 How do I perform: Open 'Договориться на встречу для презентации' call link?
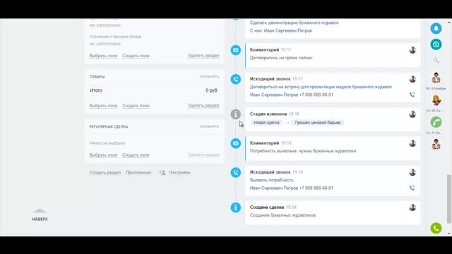(321, 87)
